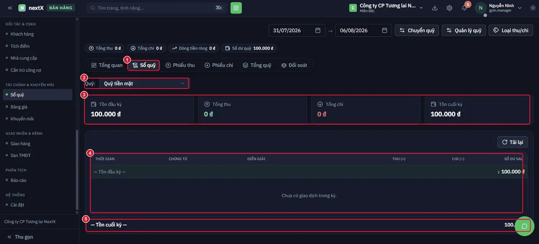
Task: Click the Chuyển quỹ button
Action: 417,31
